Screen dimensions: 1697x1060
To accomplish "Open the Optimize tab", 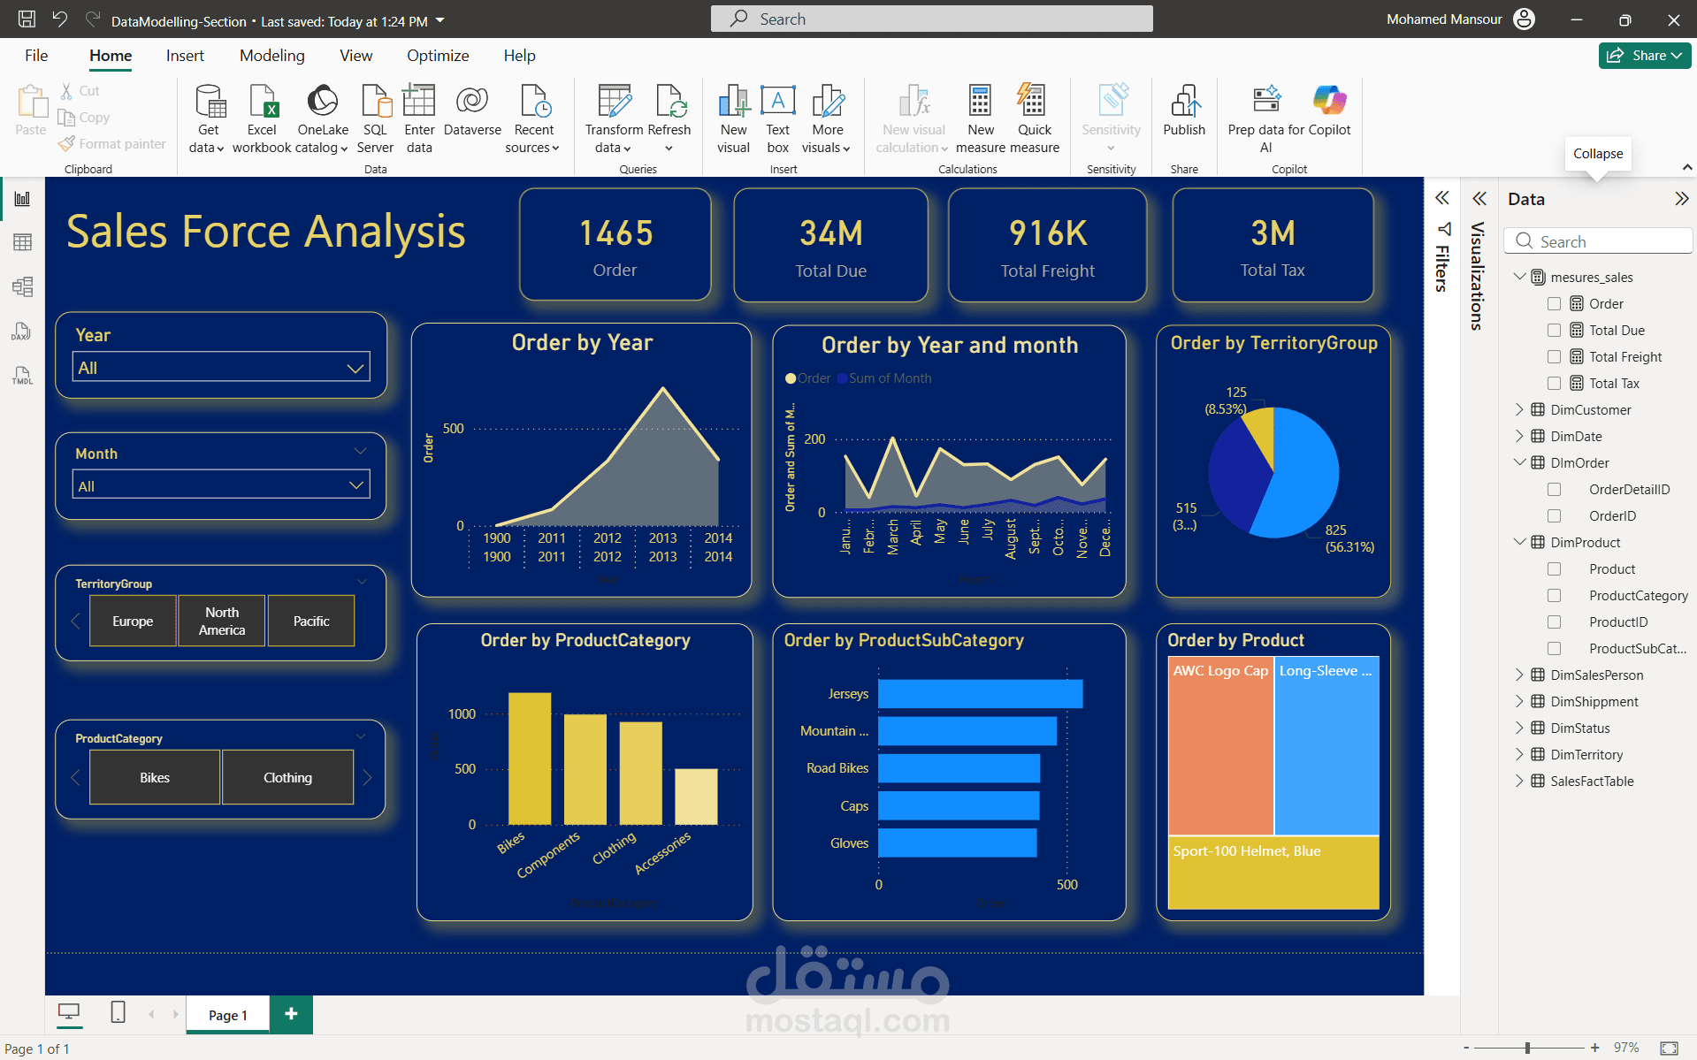I will point(438,55).
